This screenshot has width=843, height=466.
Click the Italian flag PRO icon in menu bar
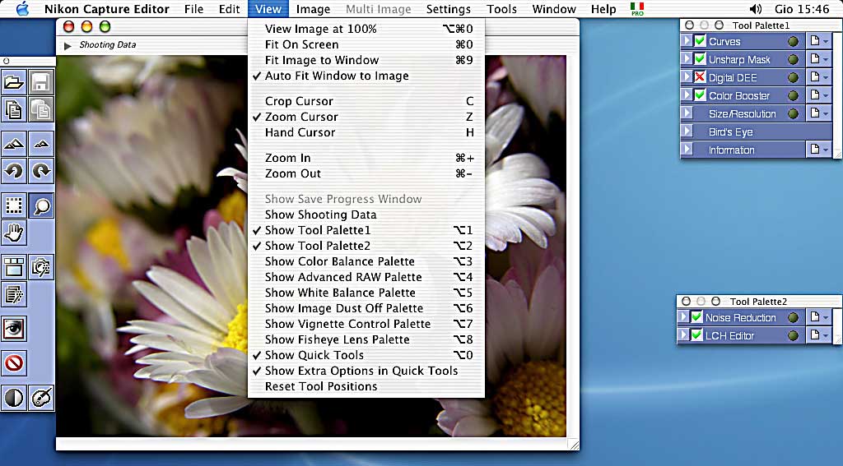coord(638,8)
